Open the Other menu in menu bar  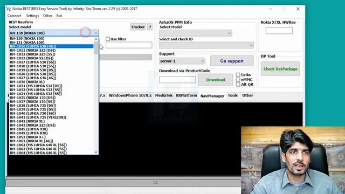click(47, 16)
